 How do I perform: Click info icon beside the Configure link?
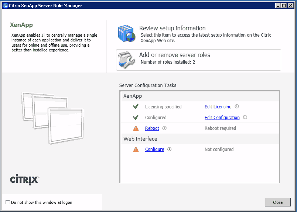point(169,149)
